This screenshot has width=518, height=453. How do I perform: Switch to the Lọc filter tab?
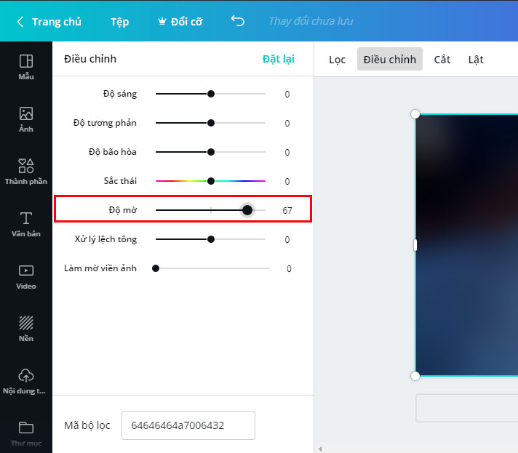[x=337, y=60]
